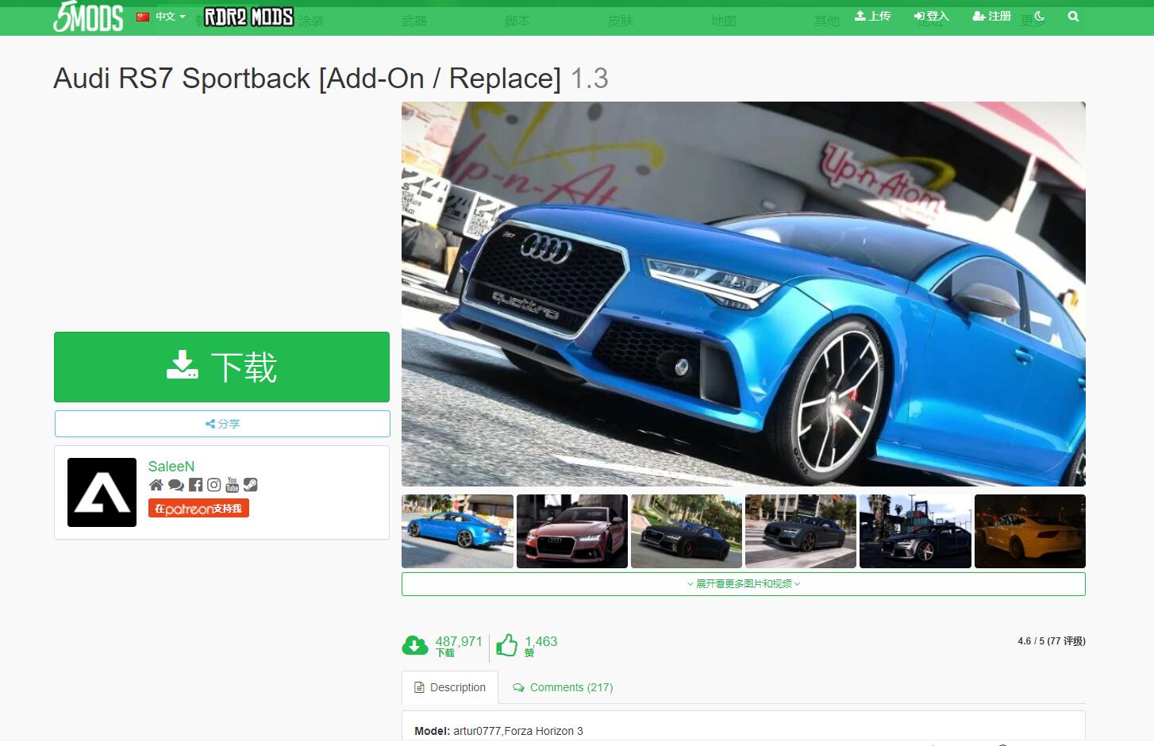Select the black Audi on street thumbnail

687,531
